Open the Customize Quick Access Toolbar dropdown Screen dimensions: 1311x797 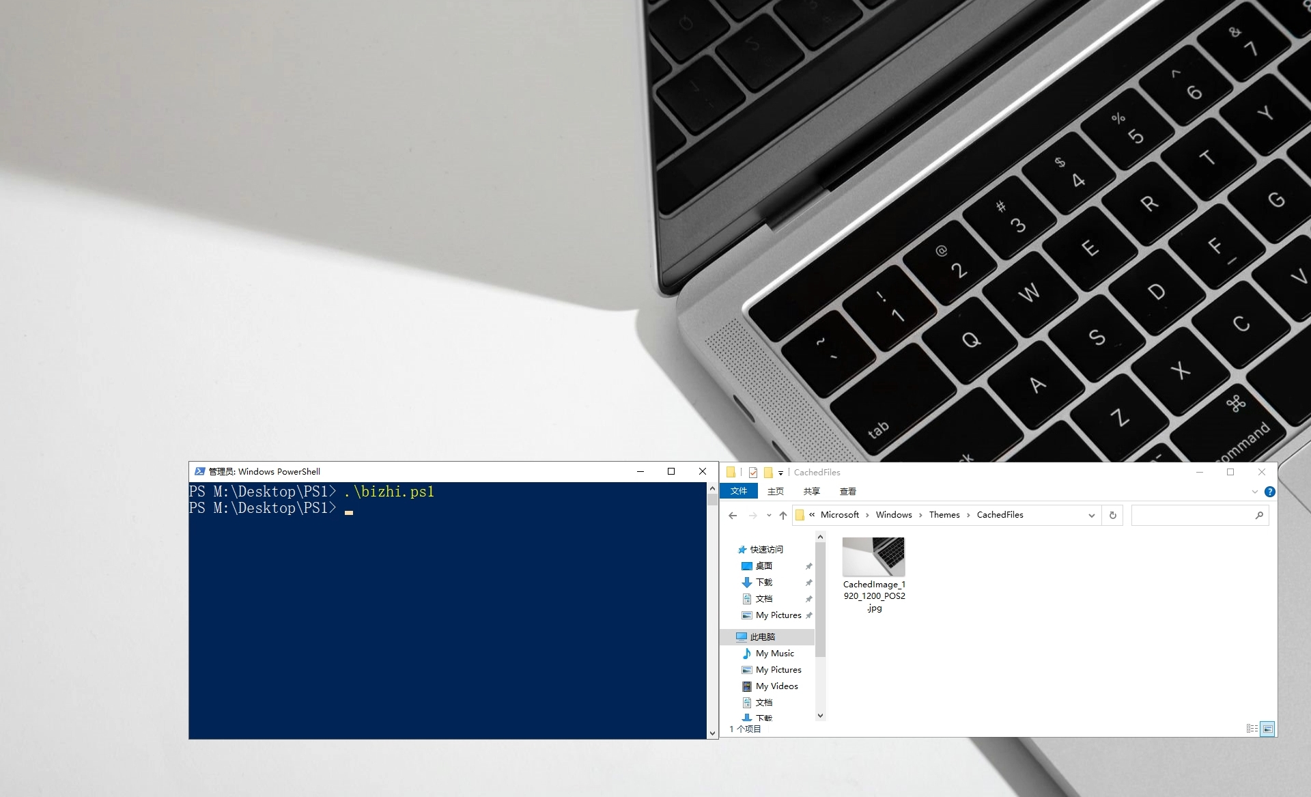[x=780, y=473]
